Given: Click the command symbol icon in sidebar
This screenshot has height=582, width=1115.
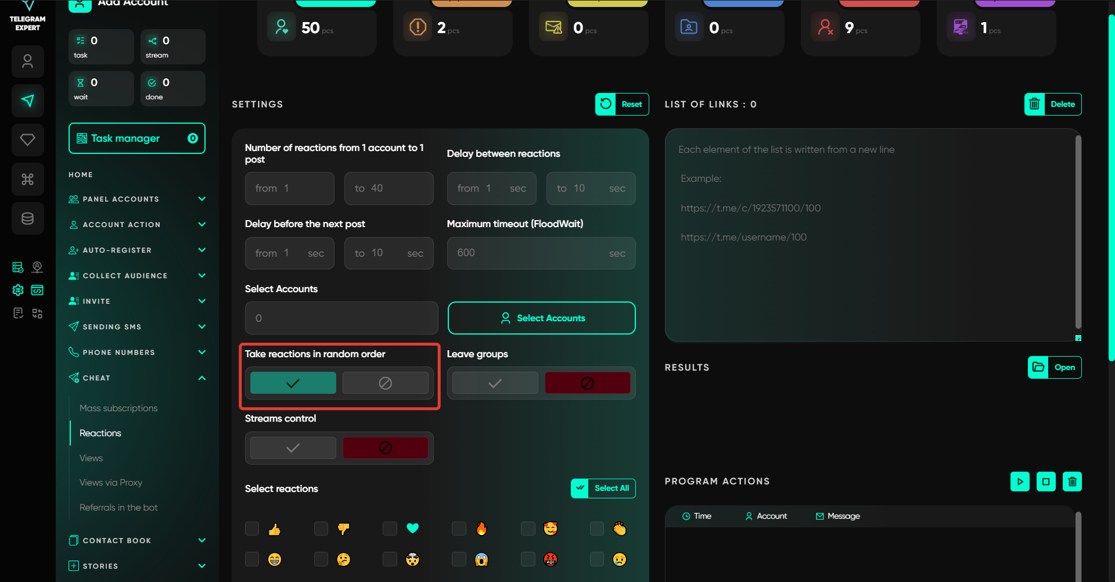Looking at the screenshot, I should 28,179.
